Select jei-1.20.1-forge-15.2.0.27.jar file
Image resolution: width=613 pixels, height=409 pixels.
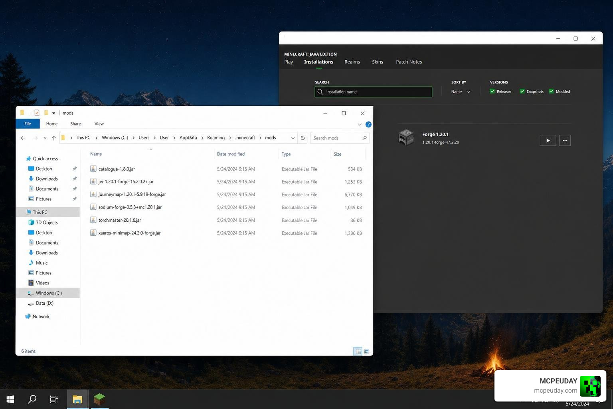(x=126, y=182)
